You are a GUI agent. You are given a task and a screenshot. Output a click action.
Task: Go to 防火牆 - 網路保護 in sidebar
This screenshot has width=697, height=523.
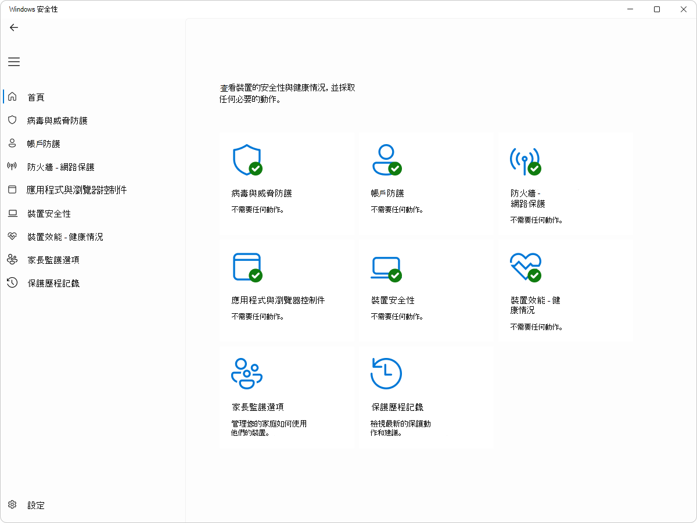coord(61,167)
